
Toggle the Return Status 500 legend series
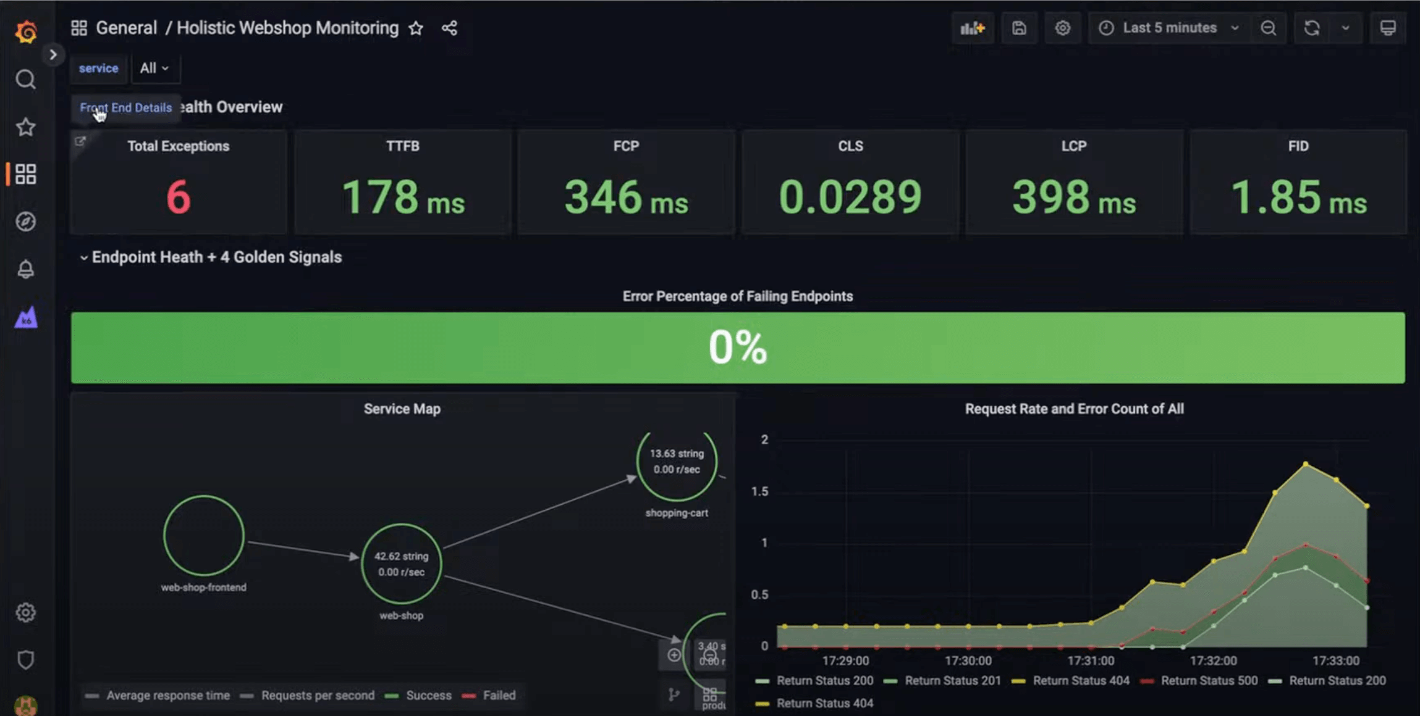coord(1209,680)
